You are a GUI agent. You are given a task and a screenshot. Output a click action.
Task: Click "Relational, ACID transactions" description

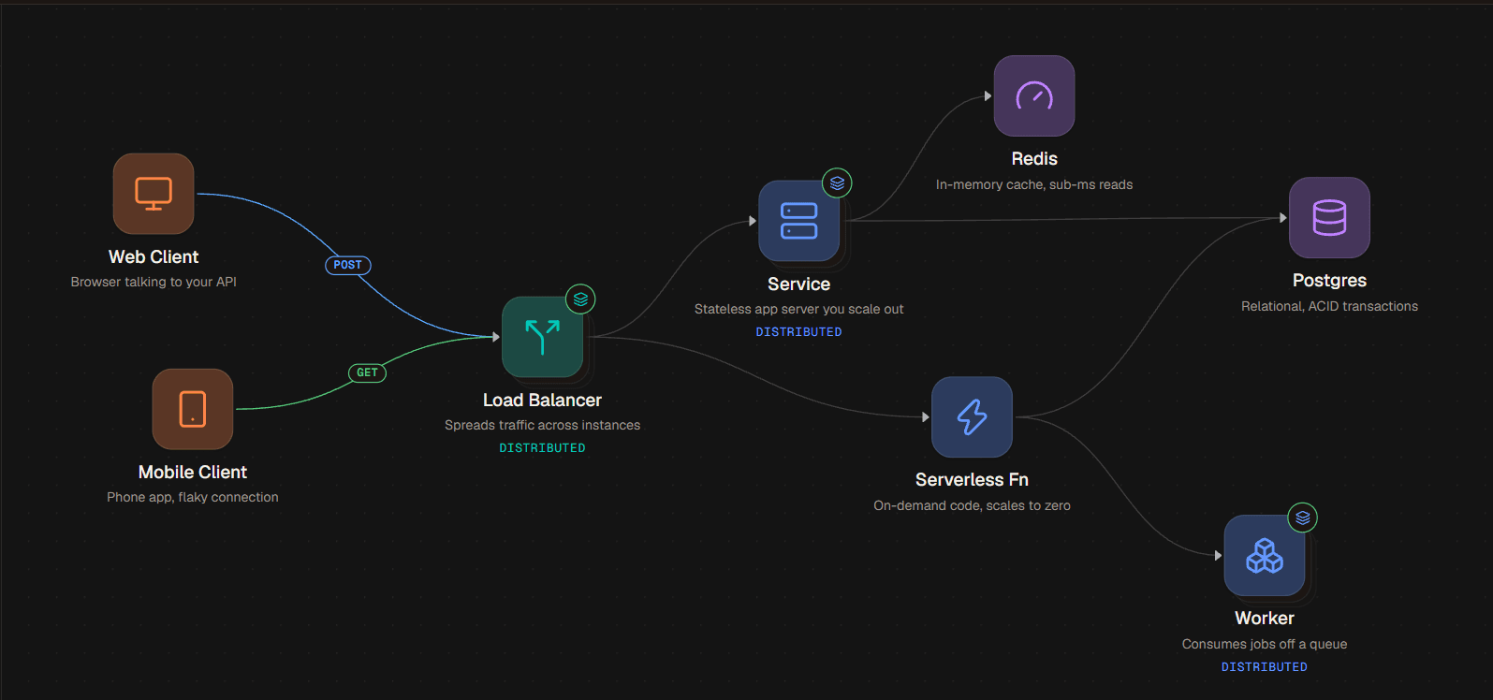coord(1329,306)
